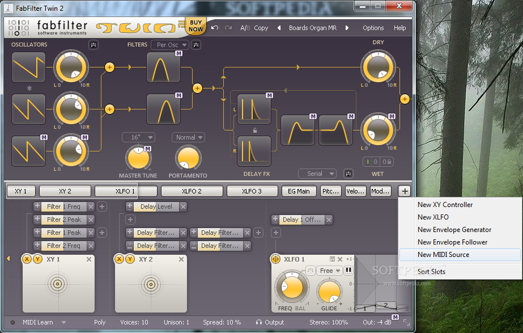
Task: Toggle the X button on XY 2
Action: click(119, 259)
